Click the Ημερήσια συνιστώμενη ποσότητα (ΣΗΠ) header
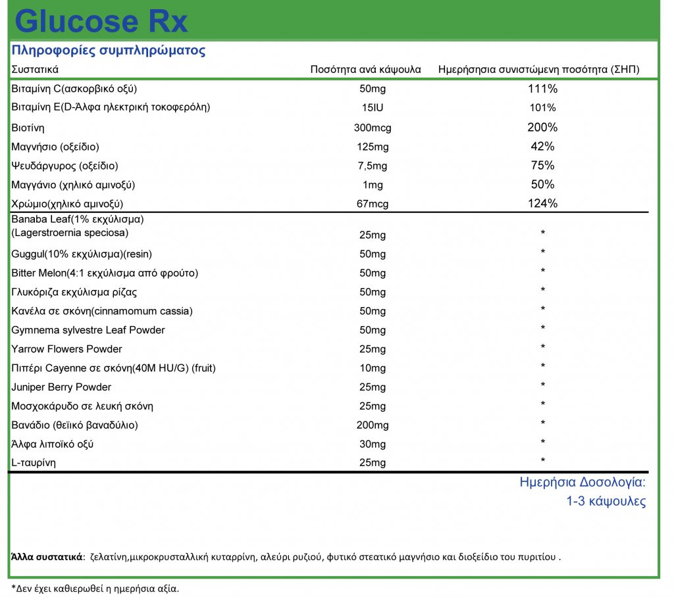The height and width of the screenshot is (597, 674). tap(538, 70)
